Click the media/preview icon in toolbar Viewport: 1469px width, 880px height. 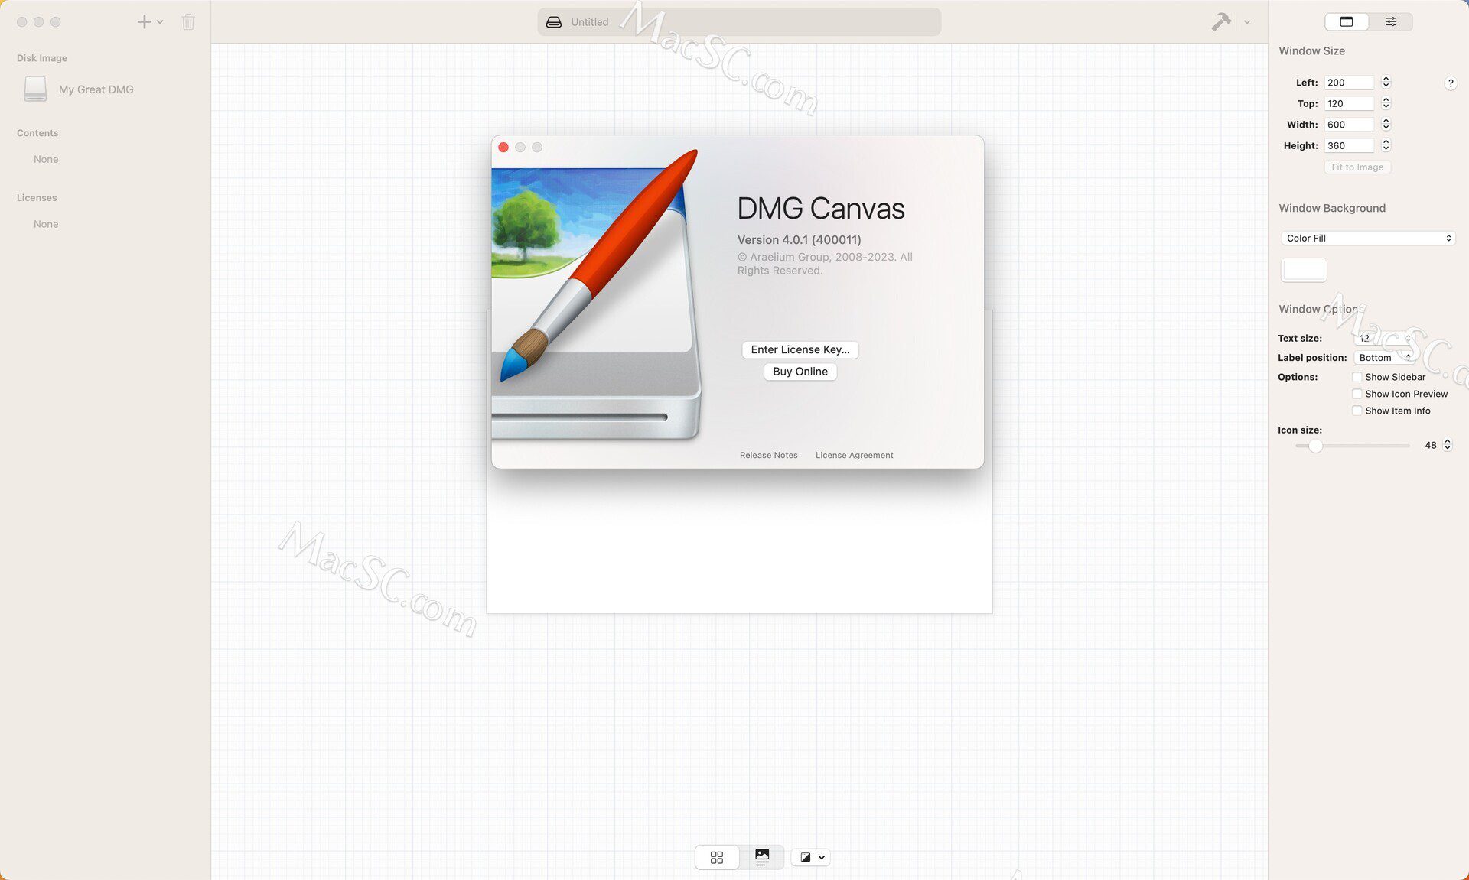point(762,858)
